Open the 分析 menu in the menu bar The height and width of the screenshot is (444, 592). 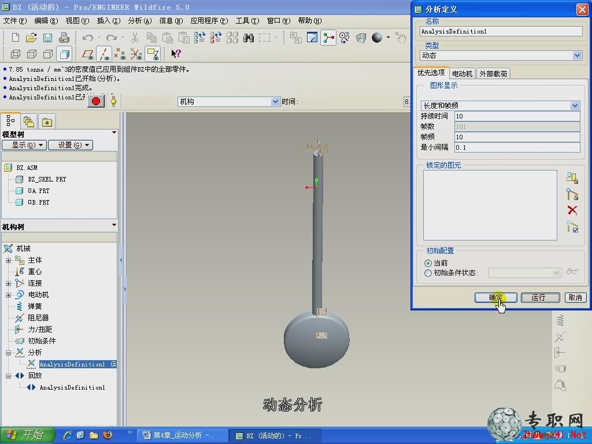click(x=140, y=21)
